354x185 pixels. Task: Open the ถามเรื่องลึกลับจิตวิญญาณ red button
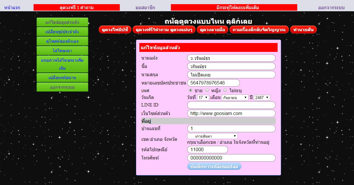pos(259,30)
